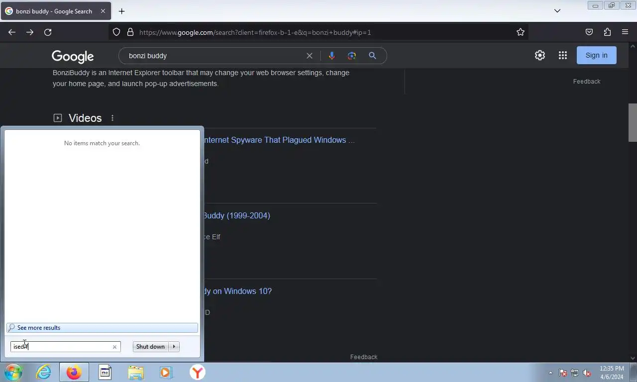This screenshot has width=637, height=382.
Task: Open the taskbar window-pane application icon
Action: [x=105, y=372]
